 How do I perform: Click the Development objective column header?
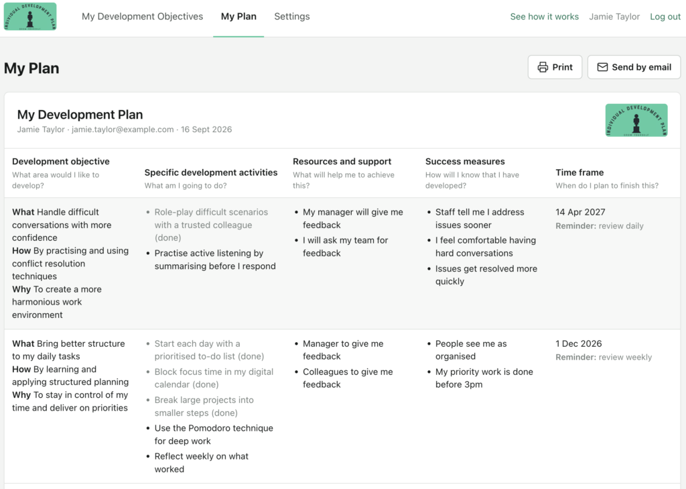coord(61,161)
